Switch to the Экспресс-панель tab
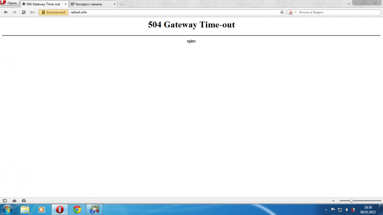 point(93,4)
